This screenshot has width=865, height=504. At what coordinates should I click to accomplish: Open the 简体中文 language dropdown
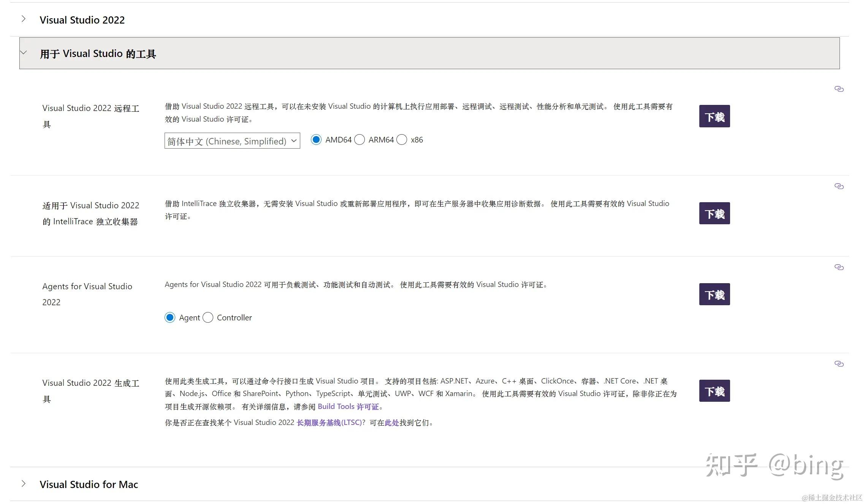[232, 141]
